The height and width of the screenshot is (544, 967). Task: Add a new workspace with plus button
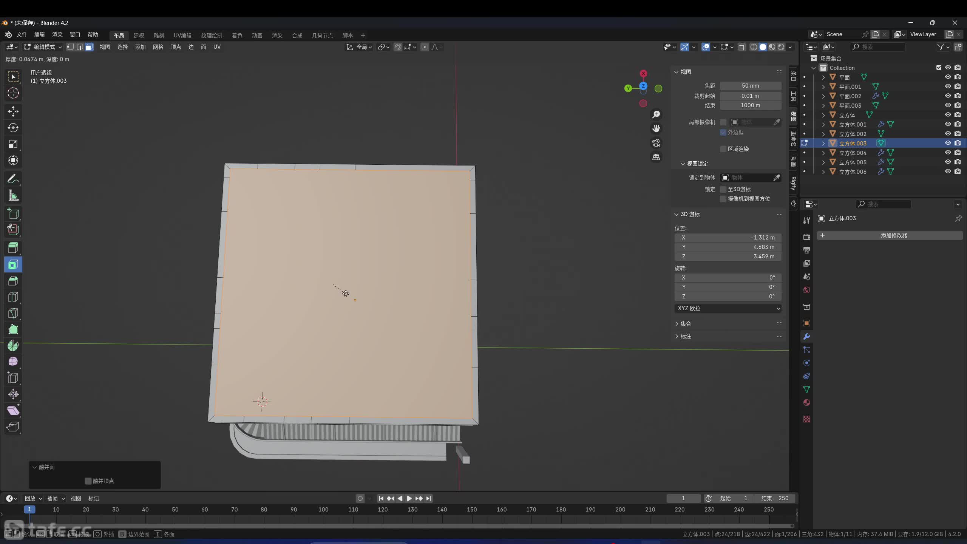(x=363, y=36)
